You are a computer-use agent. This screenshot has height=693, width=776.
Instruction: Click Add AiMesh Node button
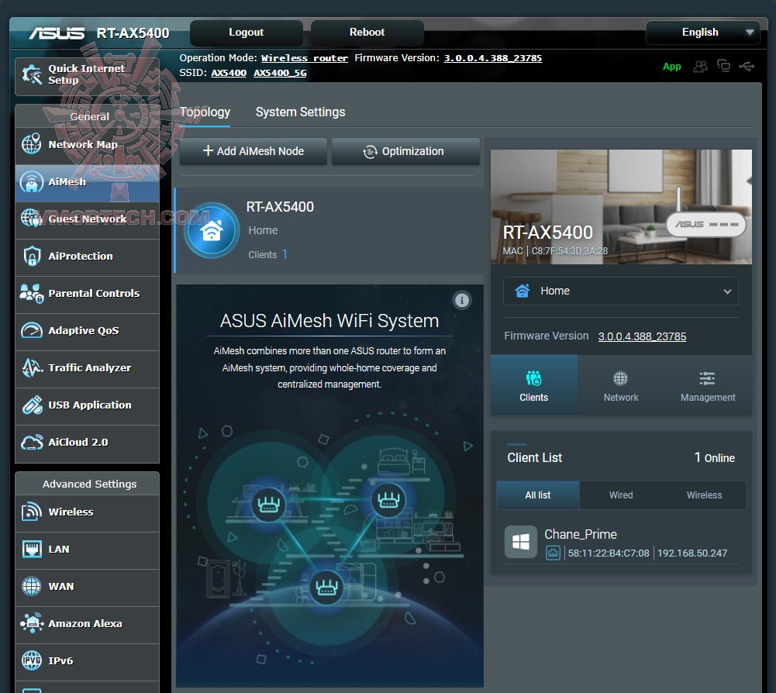click(x=253, y=151)
